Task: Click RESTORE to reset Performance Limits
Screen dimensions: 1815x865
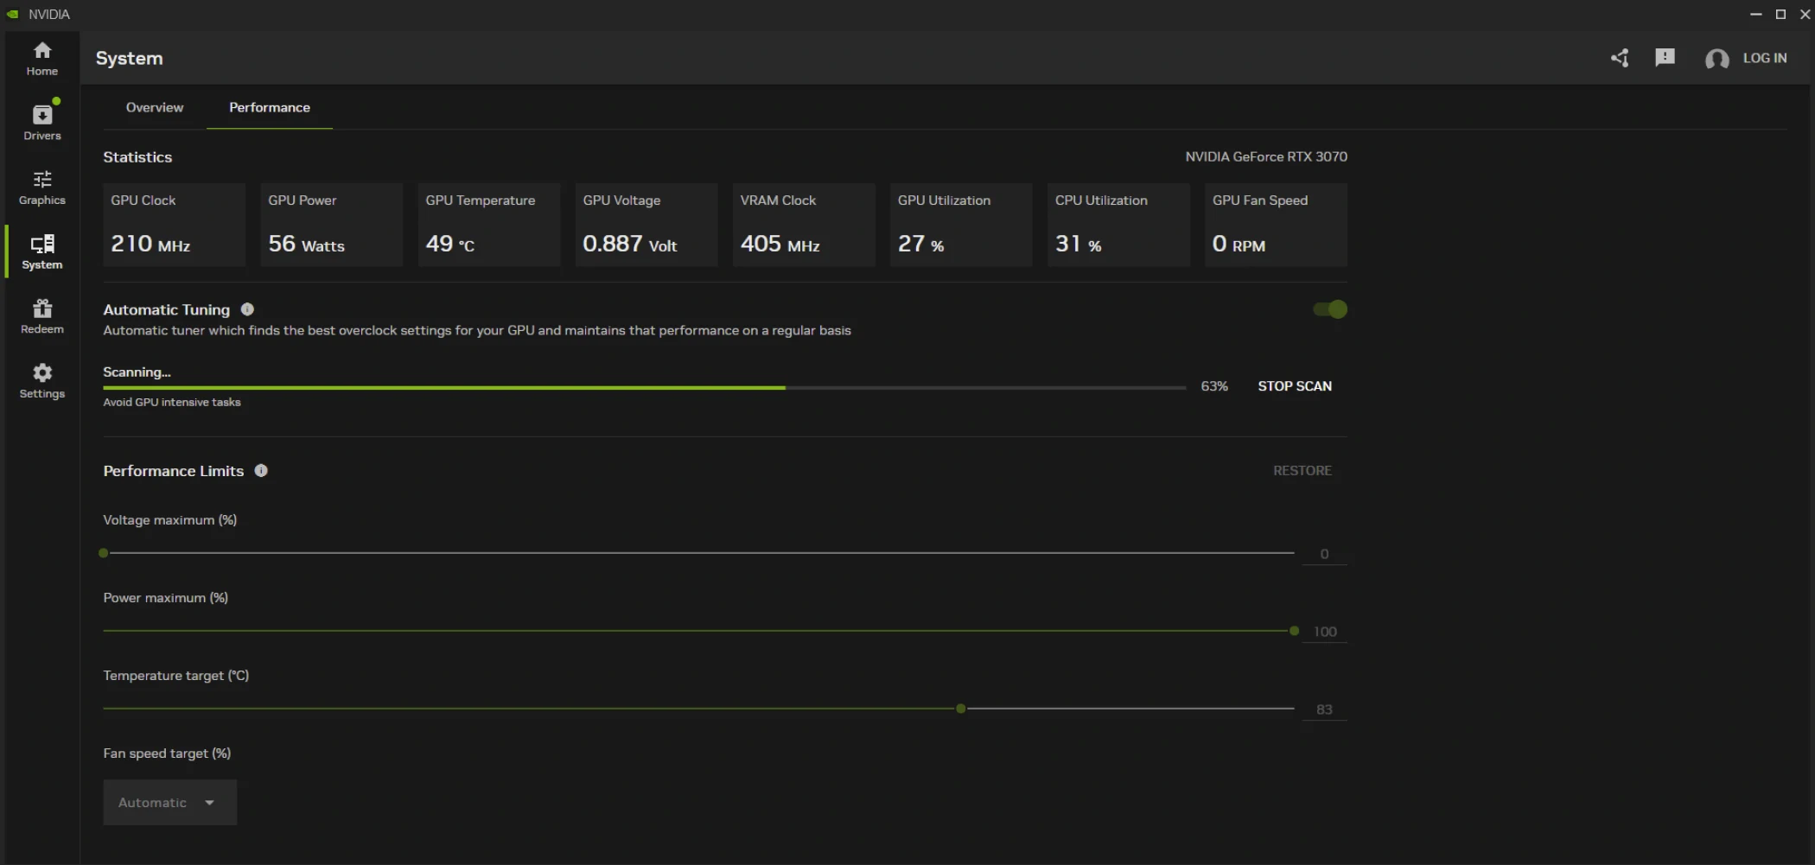Action: [1302, 470]
